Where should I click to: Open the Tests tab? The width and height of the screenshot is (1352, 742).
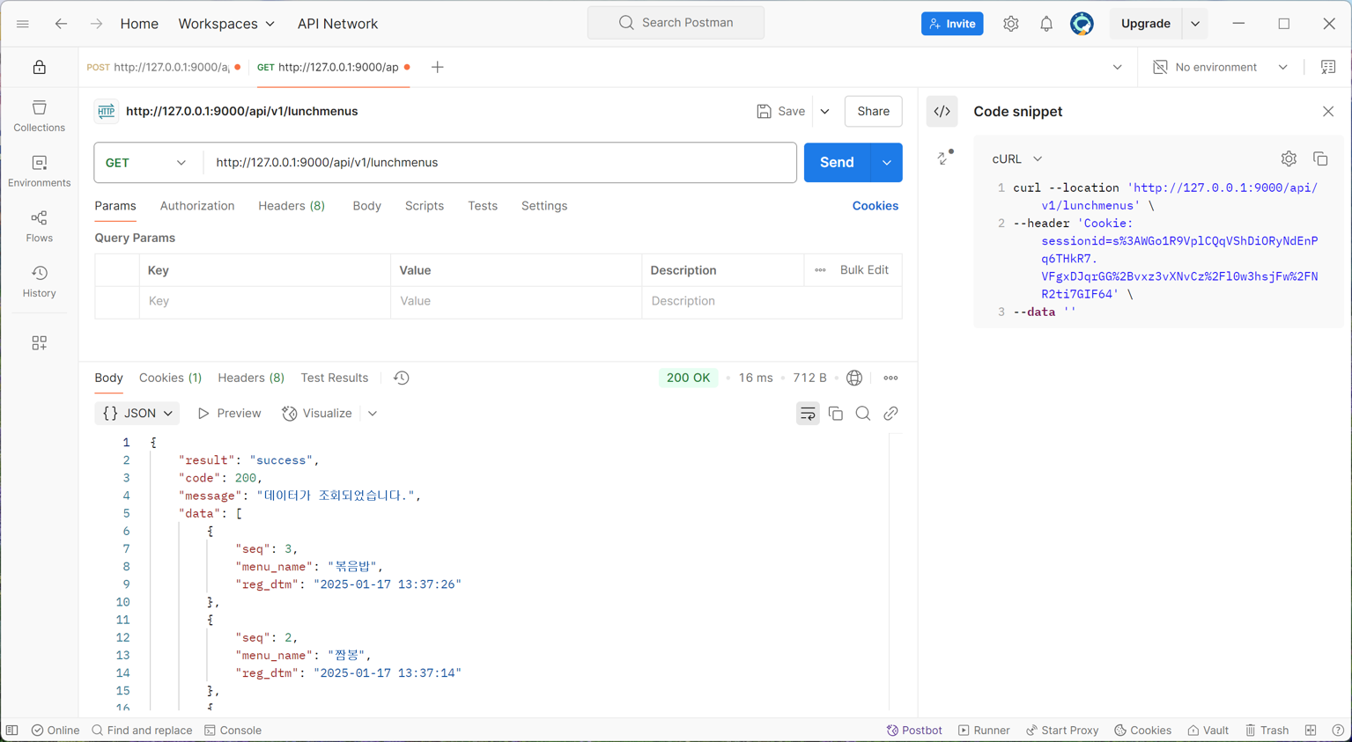[x=483, y=206]
